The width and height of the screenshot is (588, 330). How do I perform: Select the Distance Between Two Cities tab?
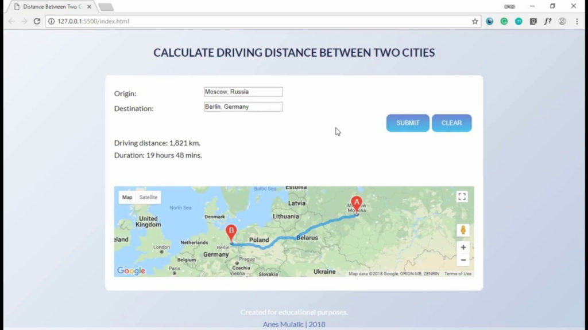[x=52, y=7]
